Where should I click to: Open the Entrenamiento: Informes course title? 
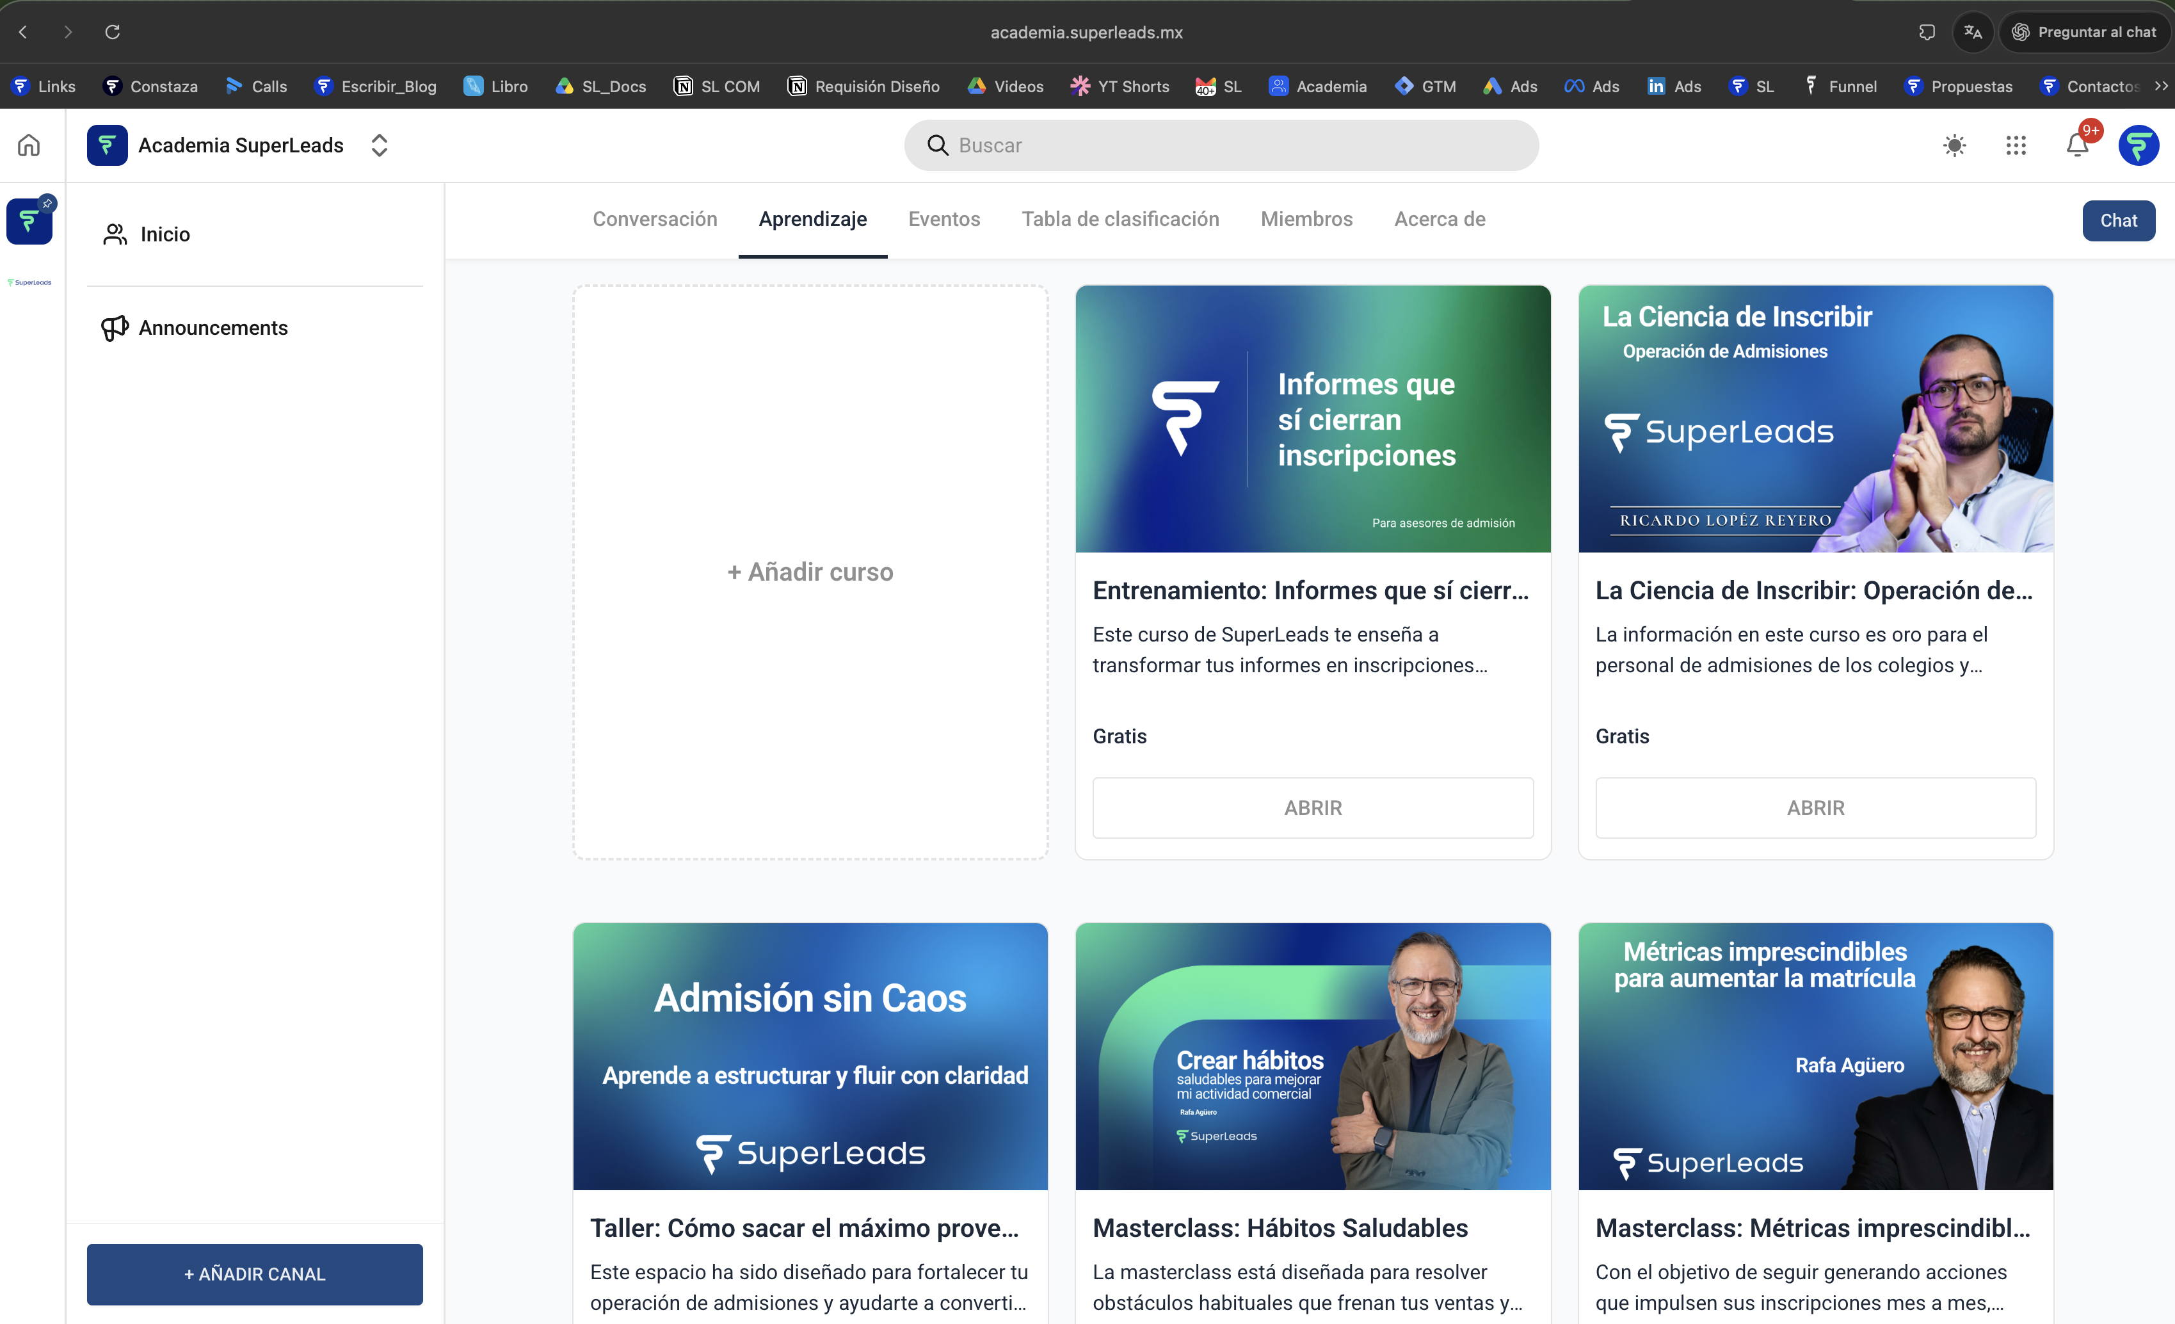click(x=1311, y=590)
